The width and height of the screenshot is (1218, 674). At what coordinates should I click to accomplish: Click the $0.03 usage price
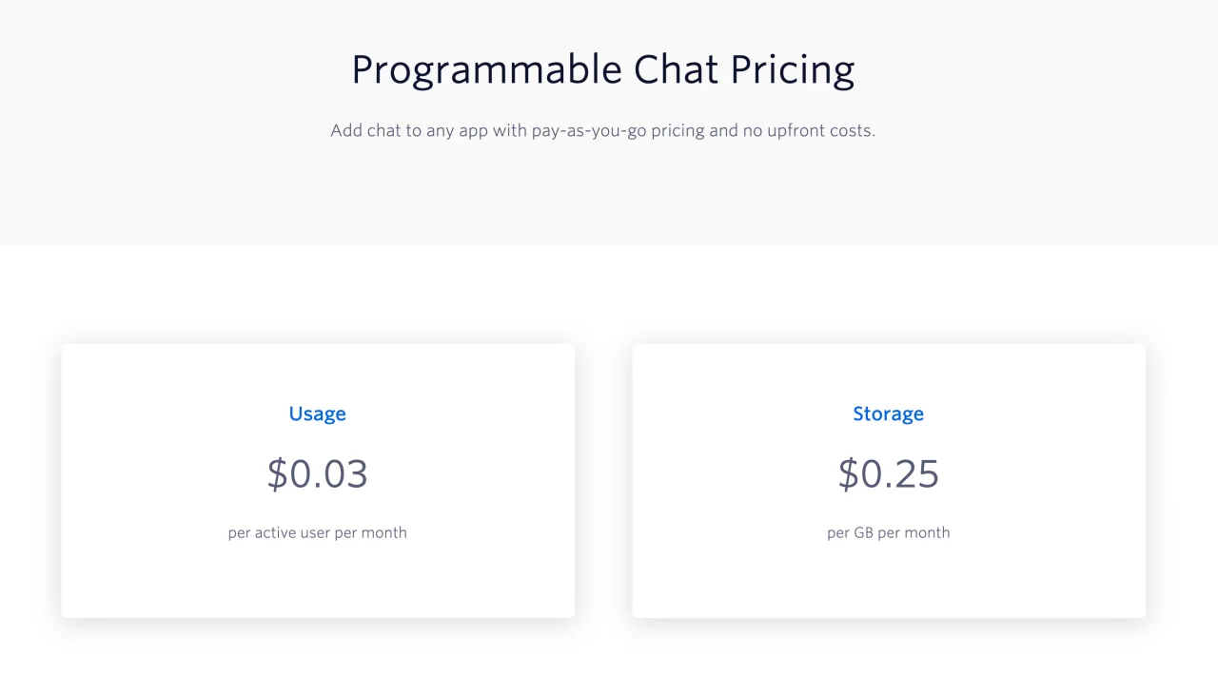[x=317, y=473]
